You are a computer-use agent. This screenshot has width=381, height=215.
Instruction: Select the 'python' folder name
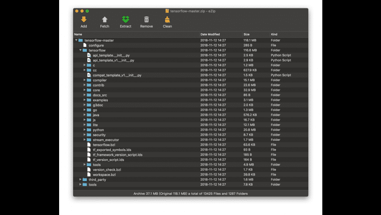(98, 130)
